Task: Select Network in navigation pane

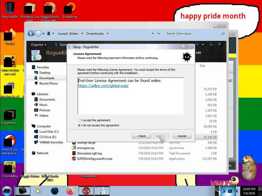Action: [42, 153]
